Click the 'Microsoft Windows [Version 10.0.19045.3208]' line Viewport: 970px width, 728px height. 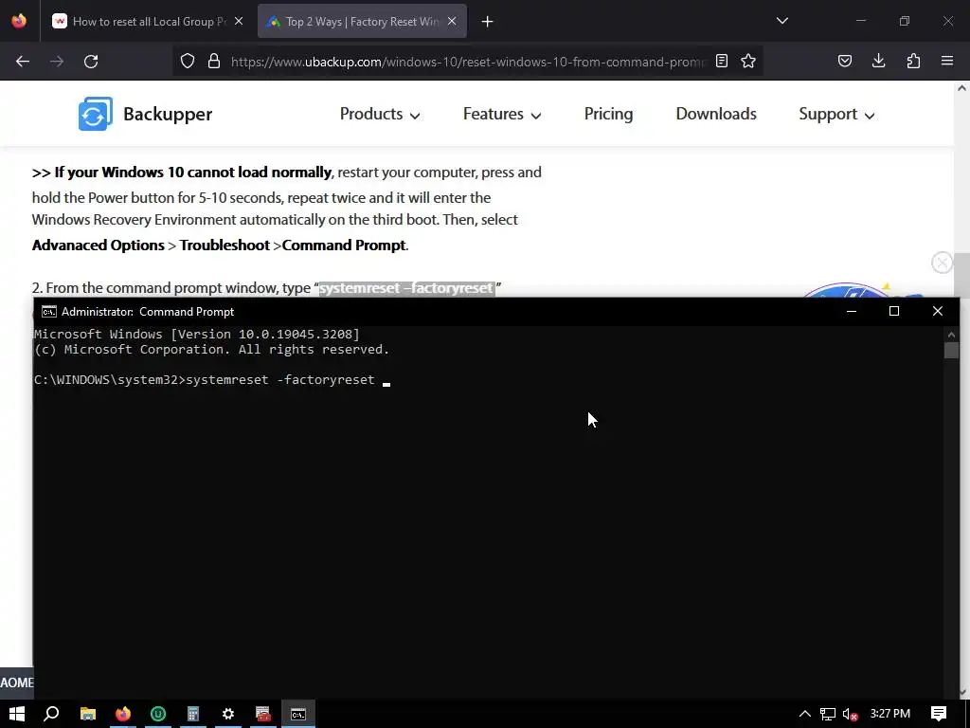coord(197,335)
